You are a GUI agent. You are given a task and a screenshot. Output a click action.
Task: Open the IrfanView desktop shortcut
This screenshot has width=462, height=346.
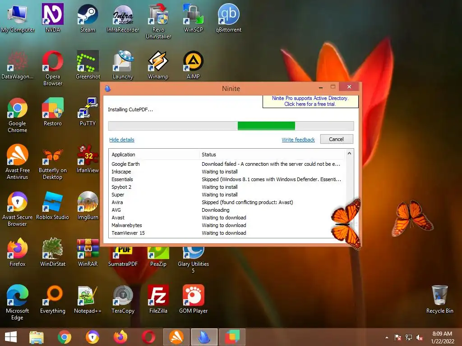(x=88, y=159)
